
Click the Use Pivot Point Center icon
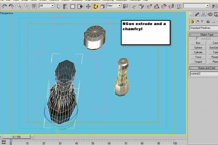125,7
